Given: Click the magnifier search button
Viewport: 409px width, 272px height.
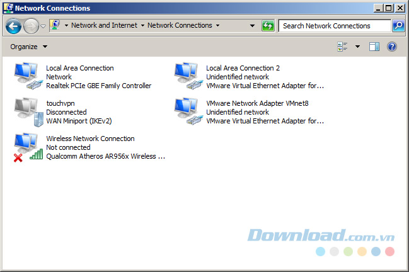Looking at the screenshot, I should pyautogui.click(x=398, y=26).
